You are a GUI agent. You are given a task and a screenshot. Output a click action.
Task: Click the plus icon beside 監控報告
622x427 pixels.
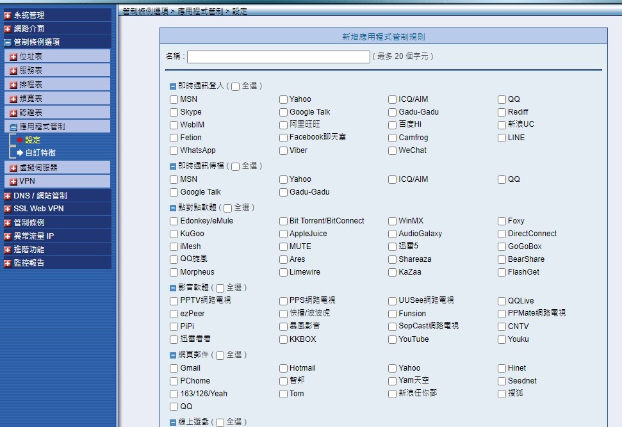coord(8,263)
